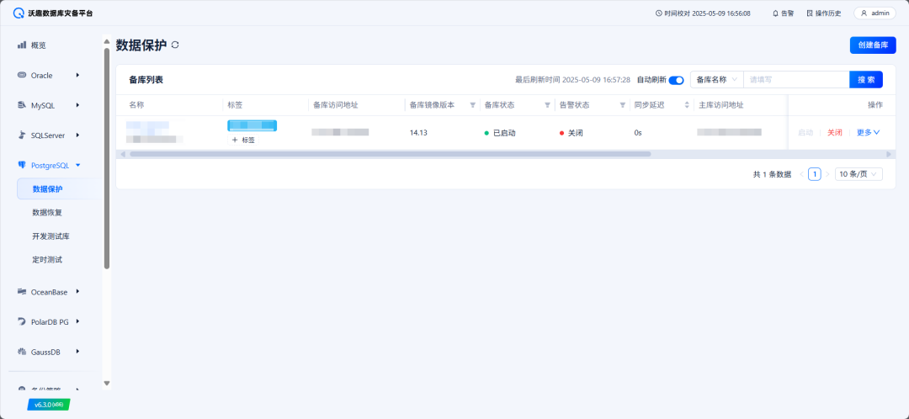Click the PostgreSQL elephant icon
Screen dimensions: 909x419
(x=22, y=165)
